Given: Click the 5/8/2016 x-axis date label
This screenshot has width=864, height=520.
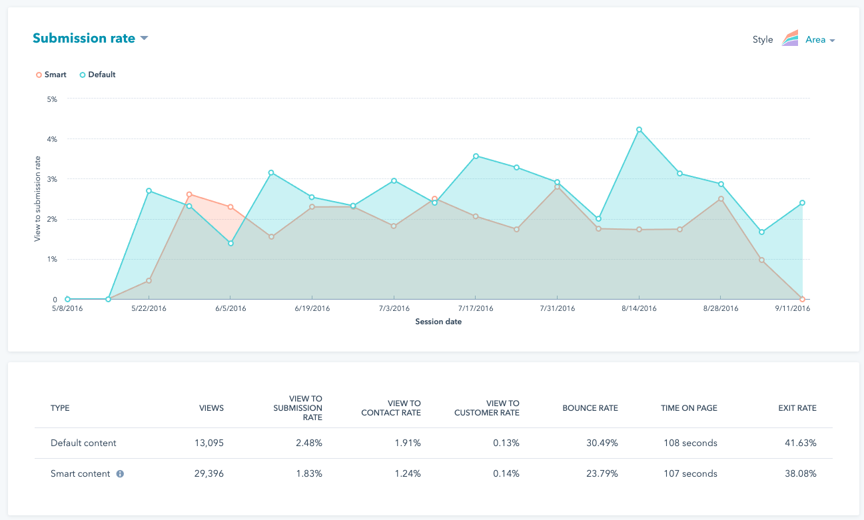Looking at the screenshot, I should [67, 309].
